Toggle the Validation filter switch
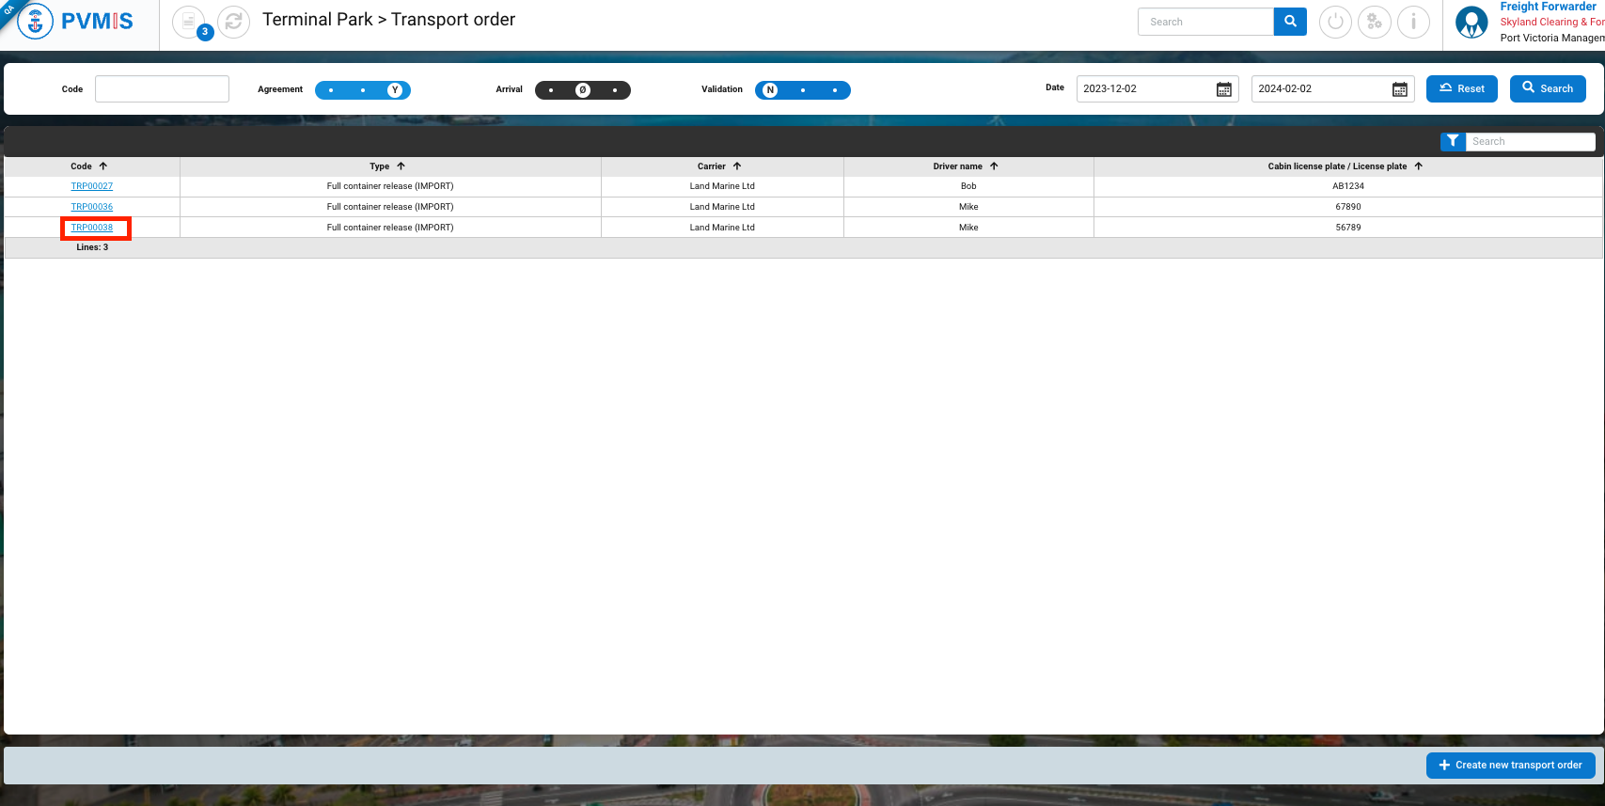The height and width of the screenshot is (806, 1605). (802, 90)
